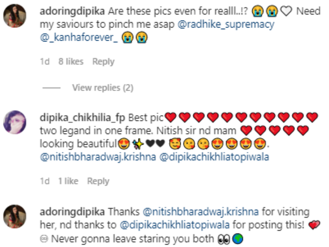
Task: View 8 likes on first comment
Action: point(71,62)
